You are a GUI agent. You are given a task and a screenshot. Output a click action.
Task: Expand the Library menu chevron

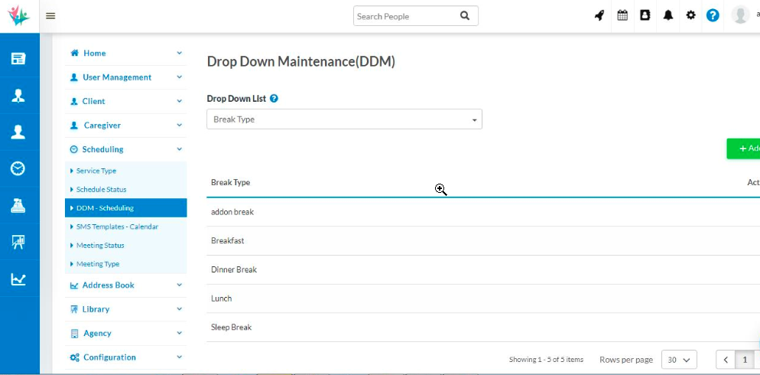point(180,309)
